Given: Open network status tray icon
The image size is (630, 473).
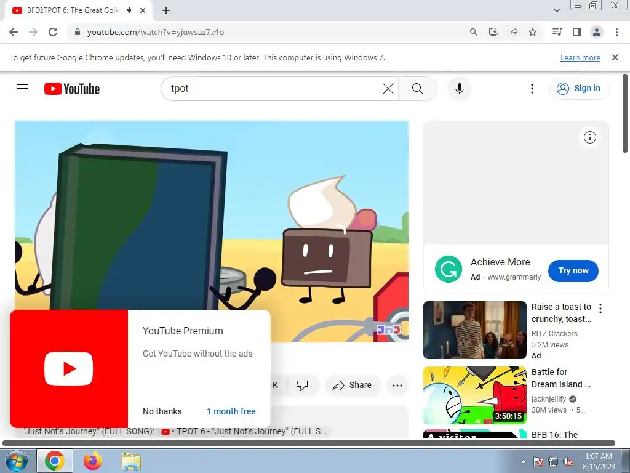Looking at the screenshot, I should (x=553, y=461).
